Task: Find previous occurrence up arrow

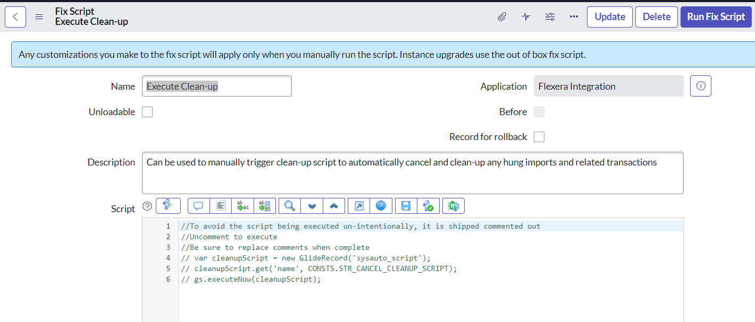Action: 334,205
